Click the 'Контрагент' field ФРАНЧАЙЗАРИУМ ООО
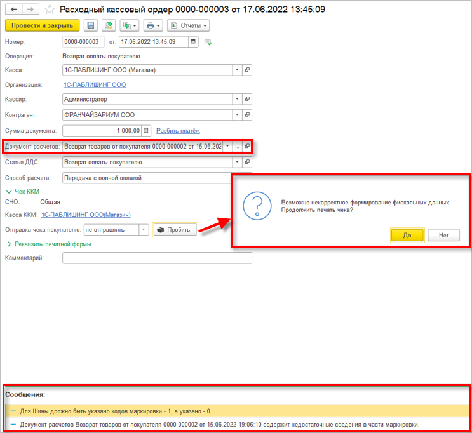The image size is (472, 433). click(147, 115)
